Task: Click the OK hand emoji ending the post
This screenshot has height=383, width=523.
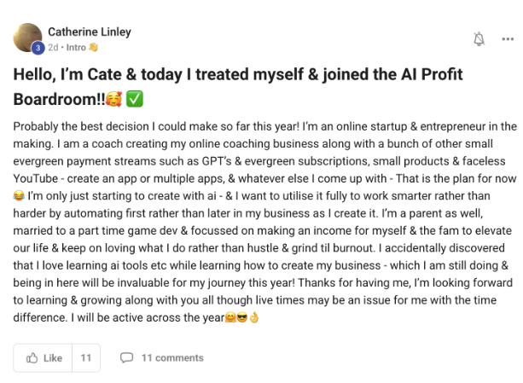Action: click(x=254, y=318)
